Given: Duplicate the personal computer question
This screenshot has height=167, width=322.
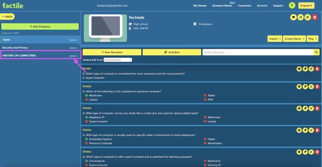Looking at the screenshot, I should click(x=305, y=87).
